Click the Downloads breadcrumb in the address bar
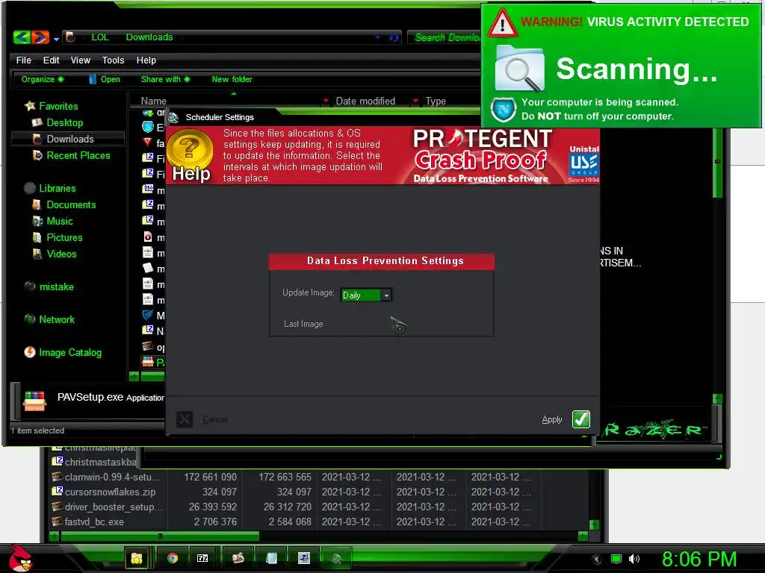Viewport: 765px width, 573px height. 149,37
